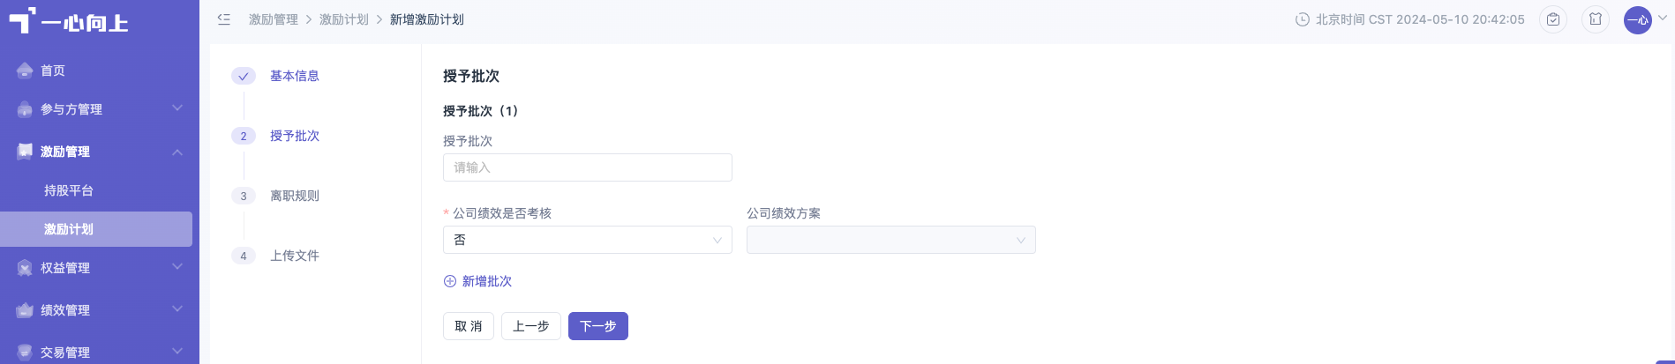Click the shirt theme icon in header

coord(1596,19)
